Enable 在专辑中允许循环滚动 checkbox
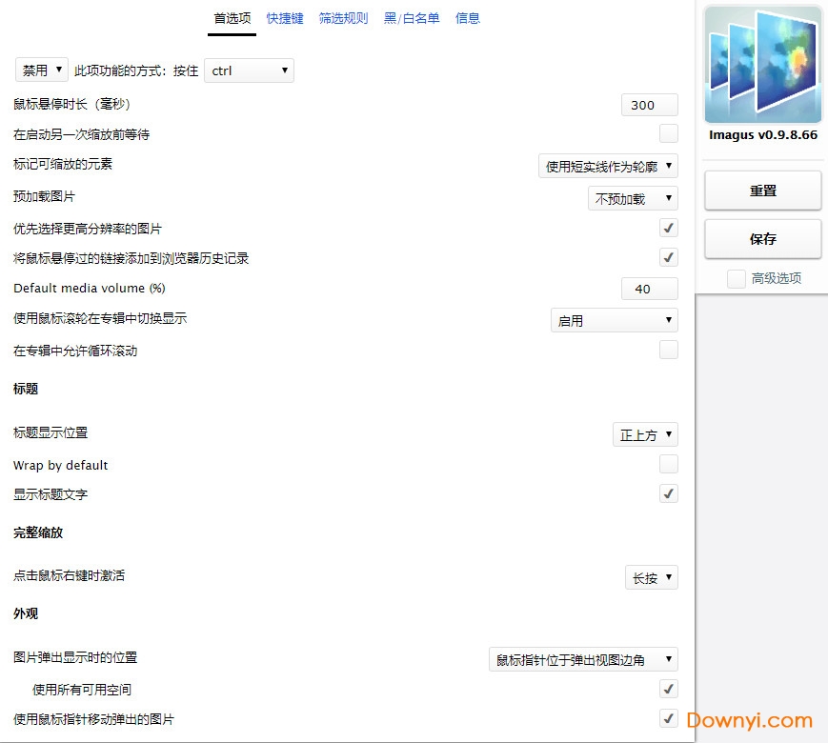 (x=669, y=350)
